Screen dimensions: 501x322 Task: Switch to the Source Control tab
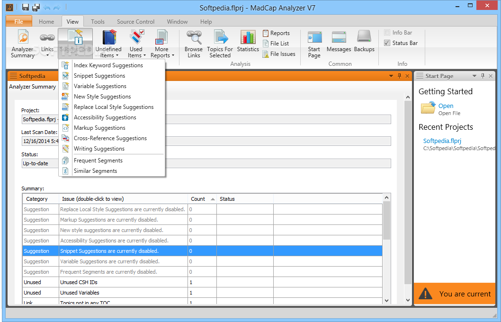pyautogui.click(x=135, y=21)
